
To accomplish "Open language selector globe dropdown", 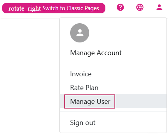I will [x=140, y=7].
